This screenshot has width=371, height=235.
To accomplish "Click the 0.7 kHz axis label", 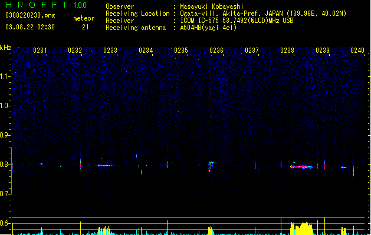I will point(5,194).
